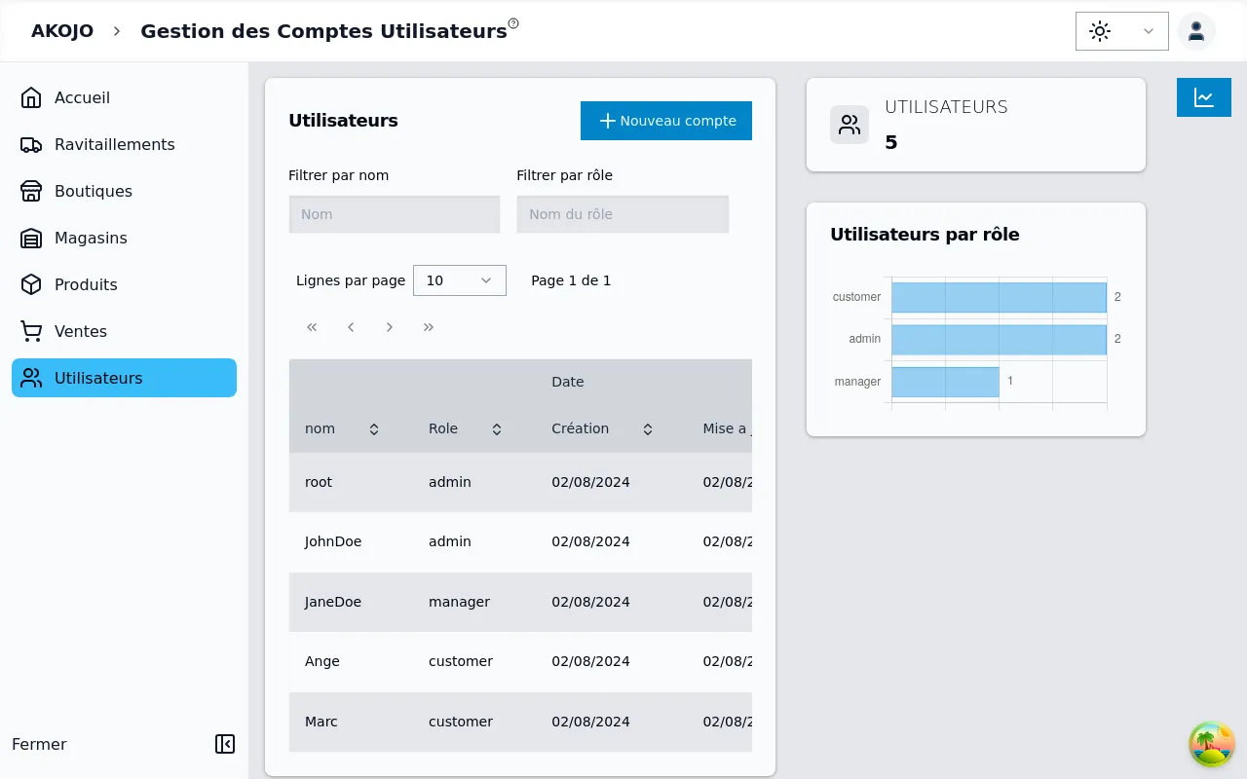Click the blue chart statistics icon
1247x779 pixels.
[x=1204, y=97]
